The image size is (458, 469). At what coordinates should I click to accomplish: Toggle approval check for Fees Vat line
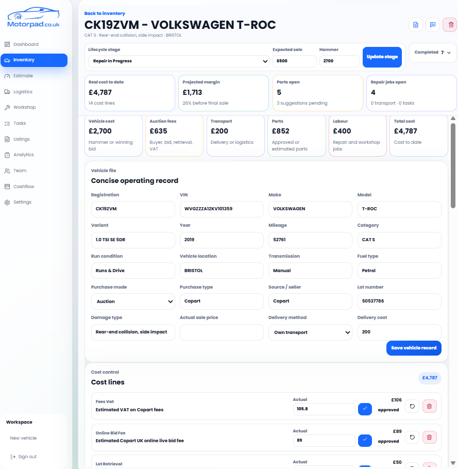365,409
